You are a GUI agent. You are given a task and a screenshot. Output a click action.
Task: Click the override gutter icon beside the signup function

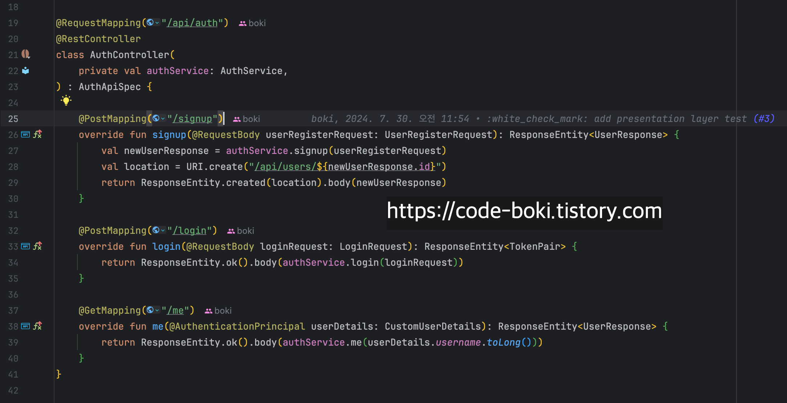click(x=37, y=134)
